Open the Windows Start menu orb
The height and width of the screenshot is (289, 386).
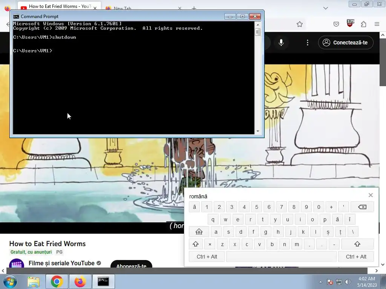(10, 281)
